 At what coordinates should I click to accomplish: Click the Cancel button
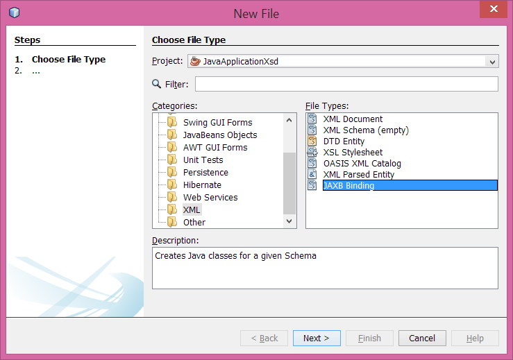[422, 338]
